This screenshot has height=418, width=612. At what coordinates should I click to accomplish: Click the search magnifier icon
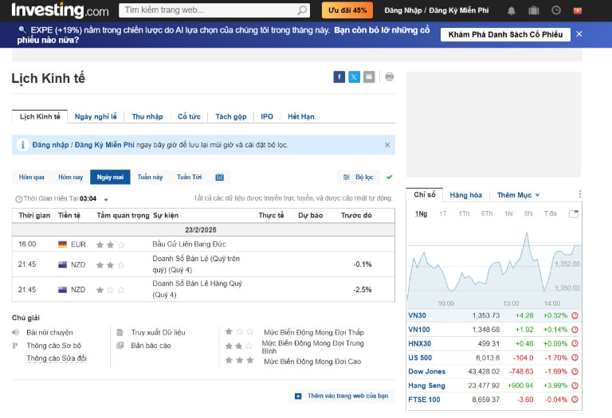pos(302,11)
